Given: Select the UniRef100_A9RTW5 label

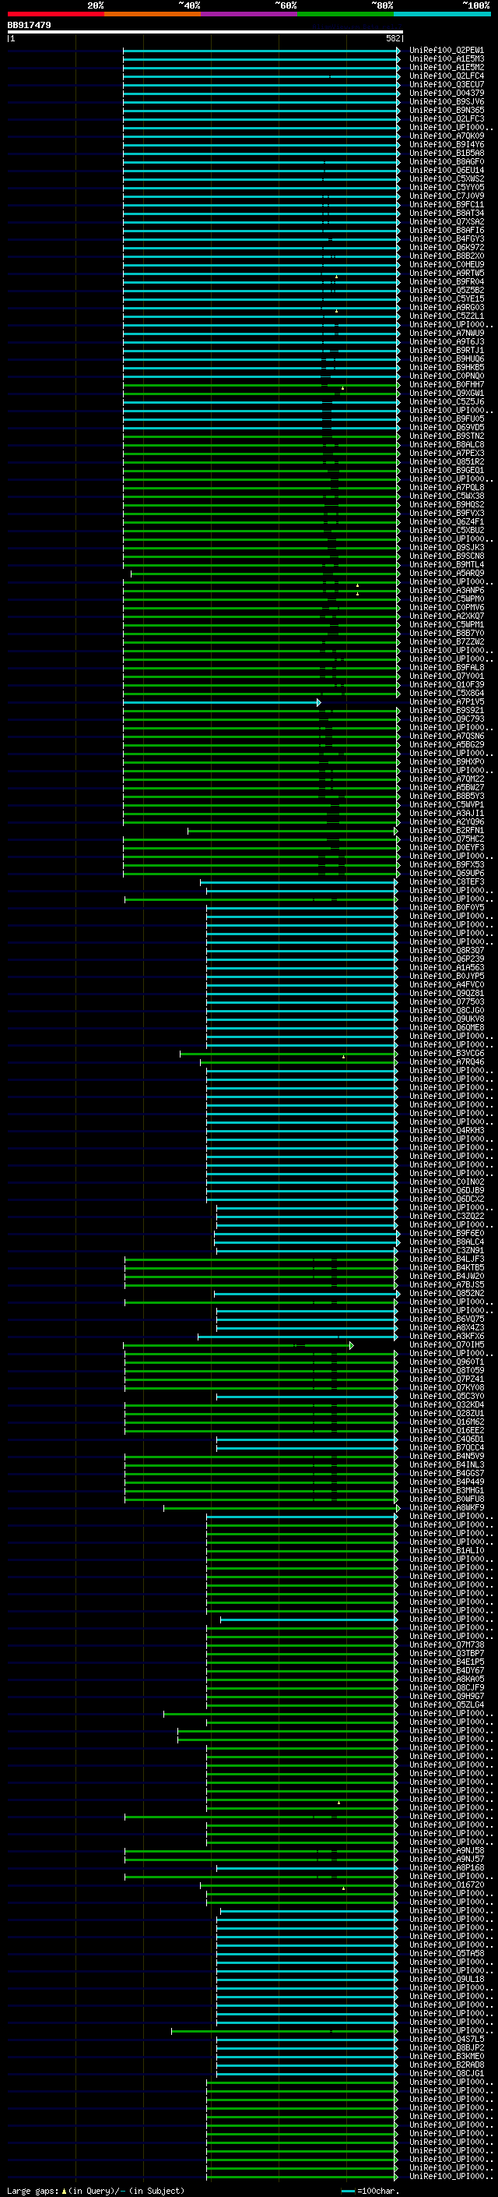Looking at the screenshot, I should coord(447,273).
